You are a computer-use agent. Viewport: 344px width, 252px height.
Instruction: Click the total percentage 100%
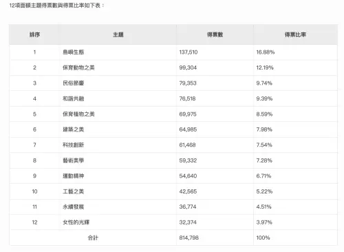pos(263,238)
